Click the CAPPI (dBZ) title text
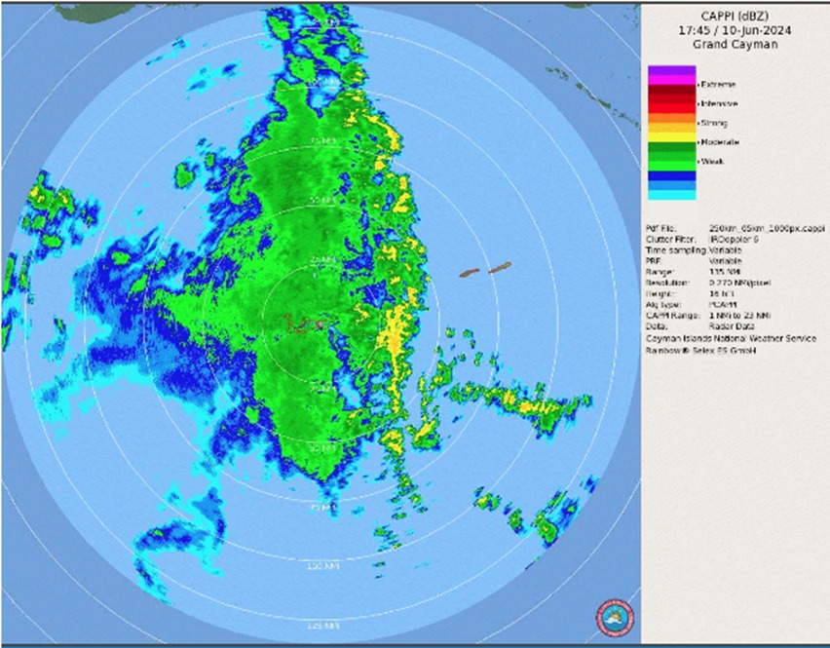 pos(736,17)
